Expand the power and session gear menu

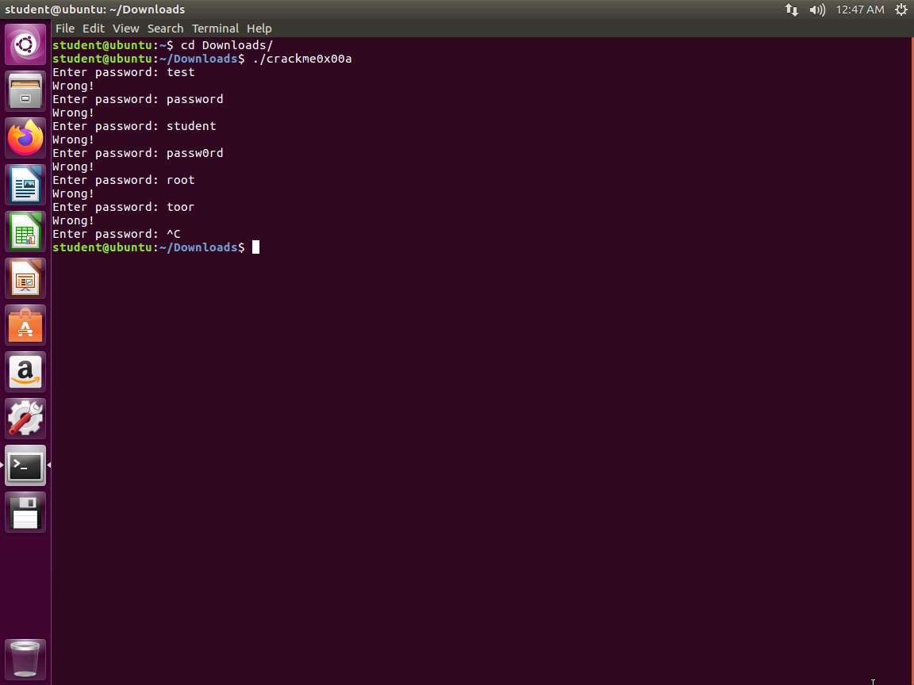tap(901, 10)
